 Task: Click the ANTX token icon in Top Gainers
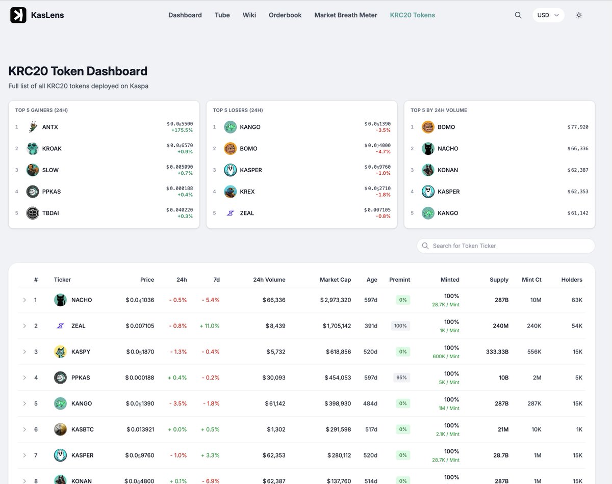(x=33, y=127)
